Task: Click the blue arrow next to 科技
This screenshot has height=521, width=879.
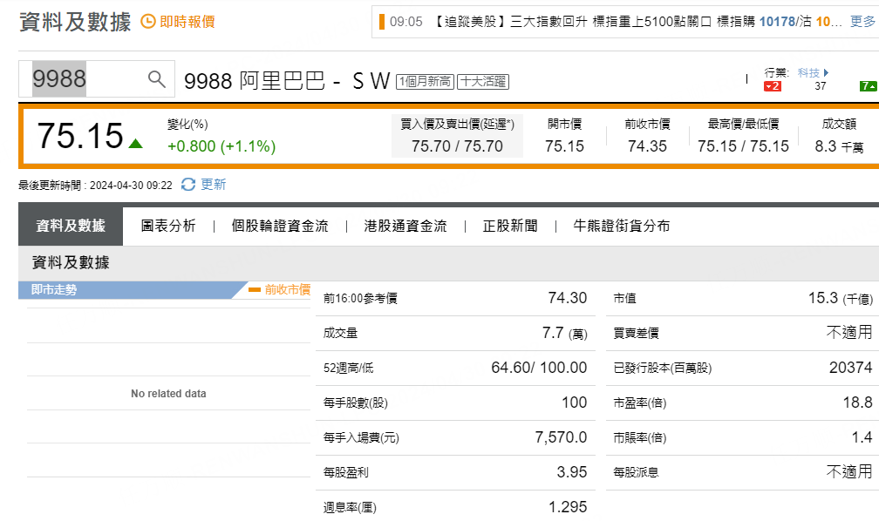Action: click(x=826, y=73)
